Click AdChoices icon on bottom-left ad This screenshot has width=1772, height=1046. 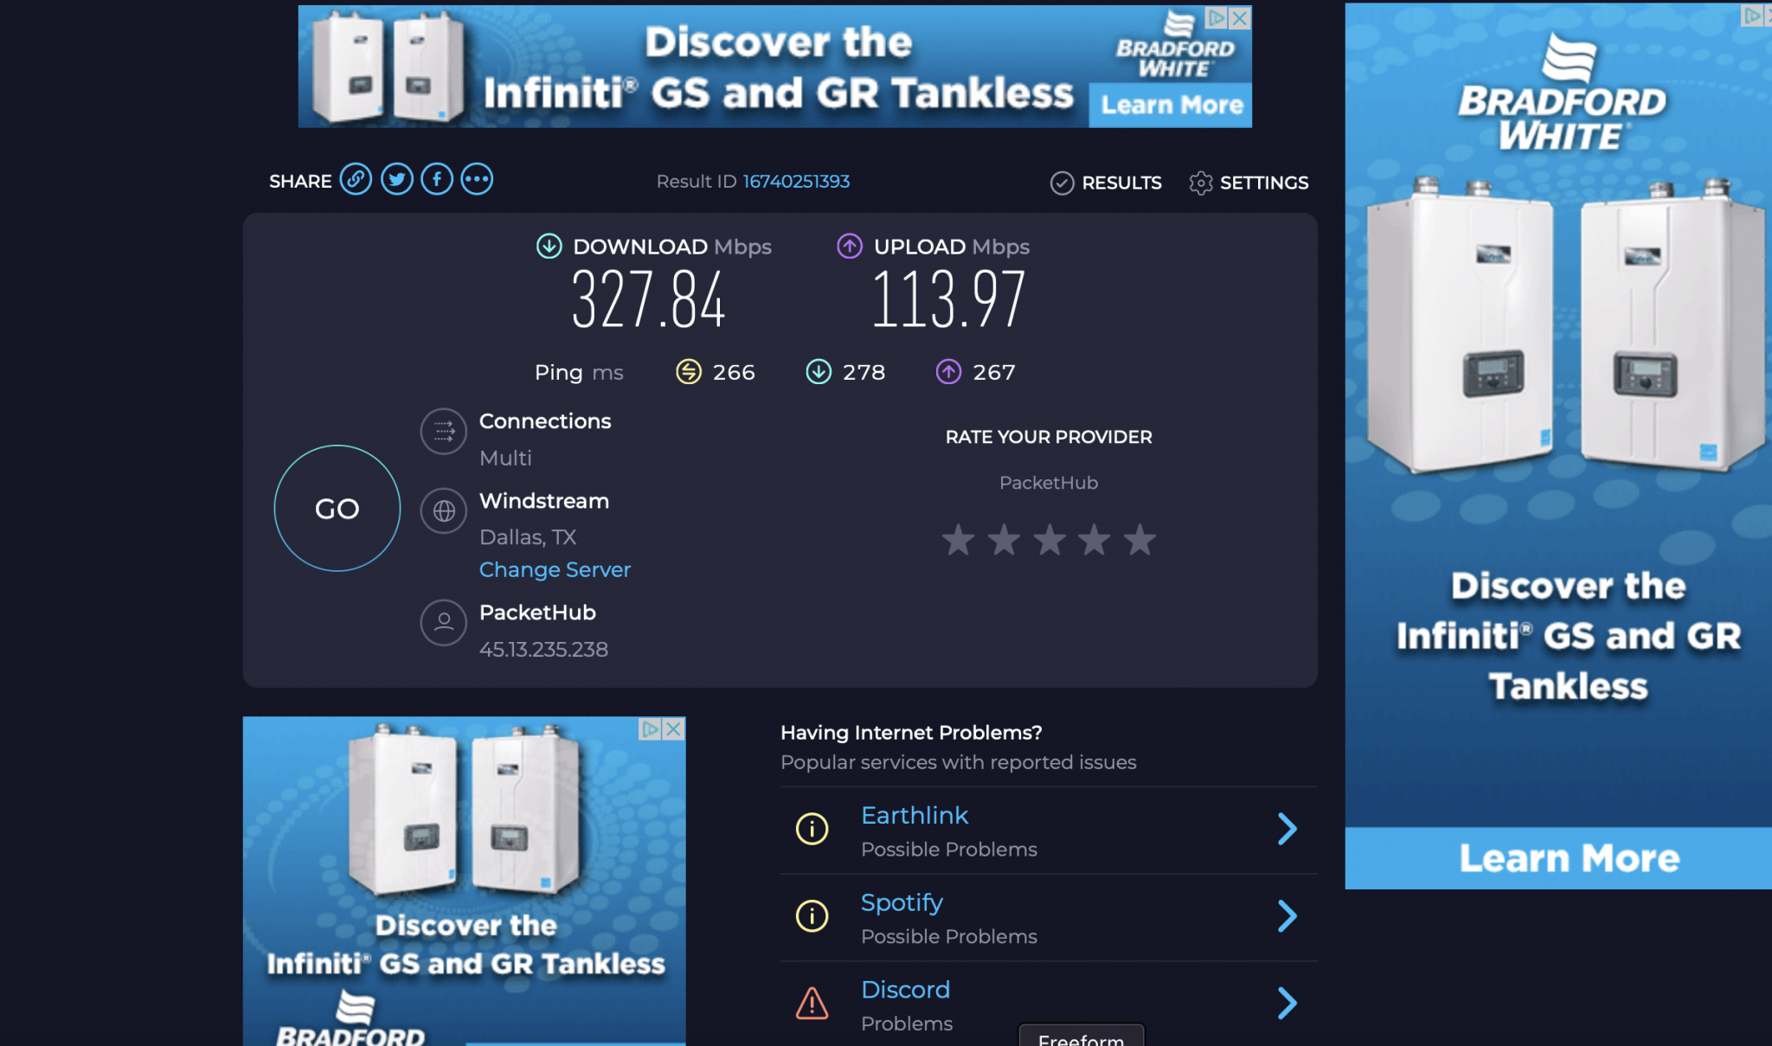650,728
